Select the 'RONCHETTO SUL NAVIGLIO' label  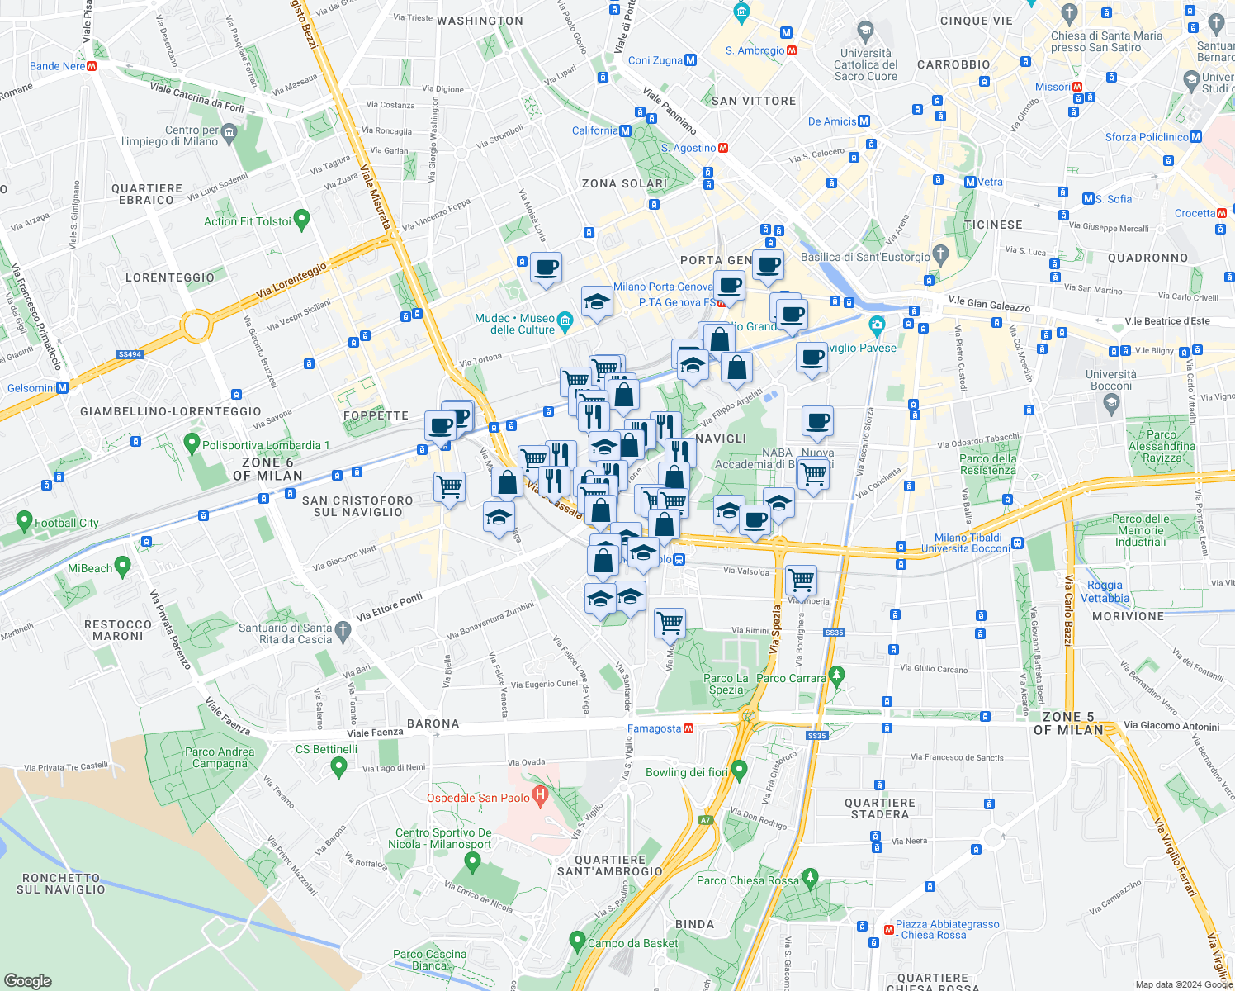point(61,884)
